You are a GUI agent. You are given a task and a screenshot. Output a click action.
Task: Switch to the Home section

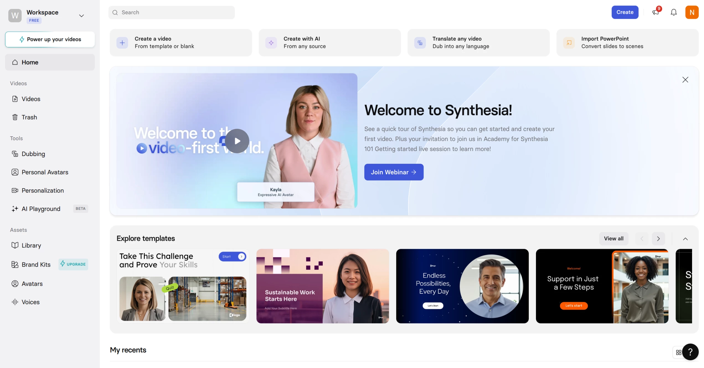pos(30,62)
